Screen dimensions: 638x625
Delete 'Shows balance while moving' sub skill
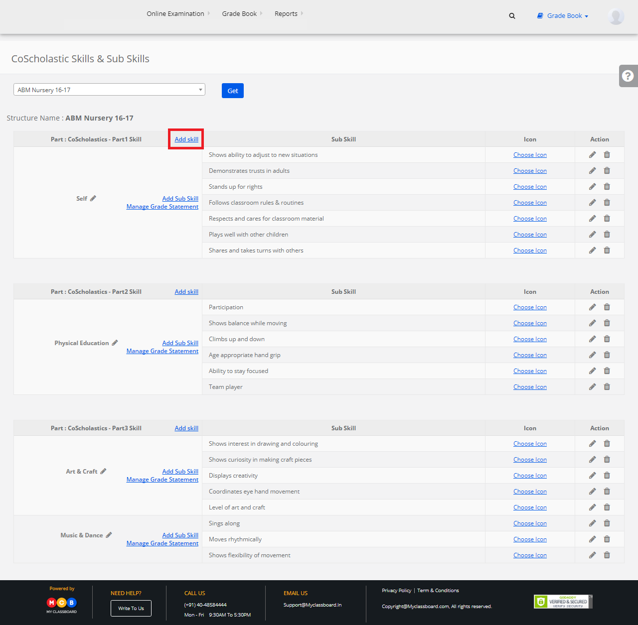(607, 323)
